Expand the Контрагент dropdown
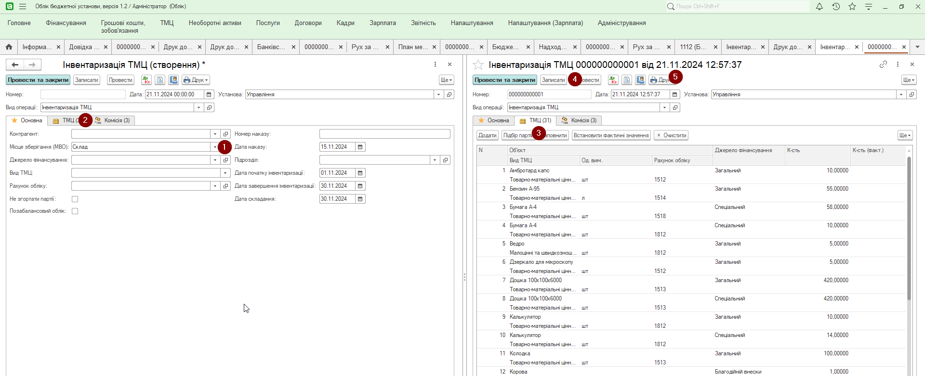Viewport: 925px width, 376px height. pos(215,134)
